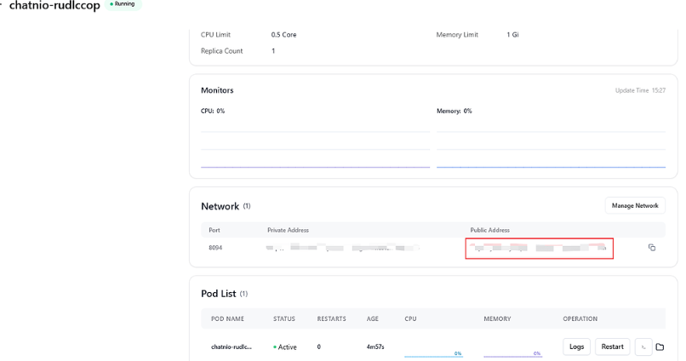Open the pod terminal icon

643,347
